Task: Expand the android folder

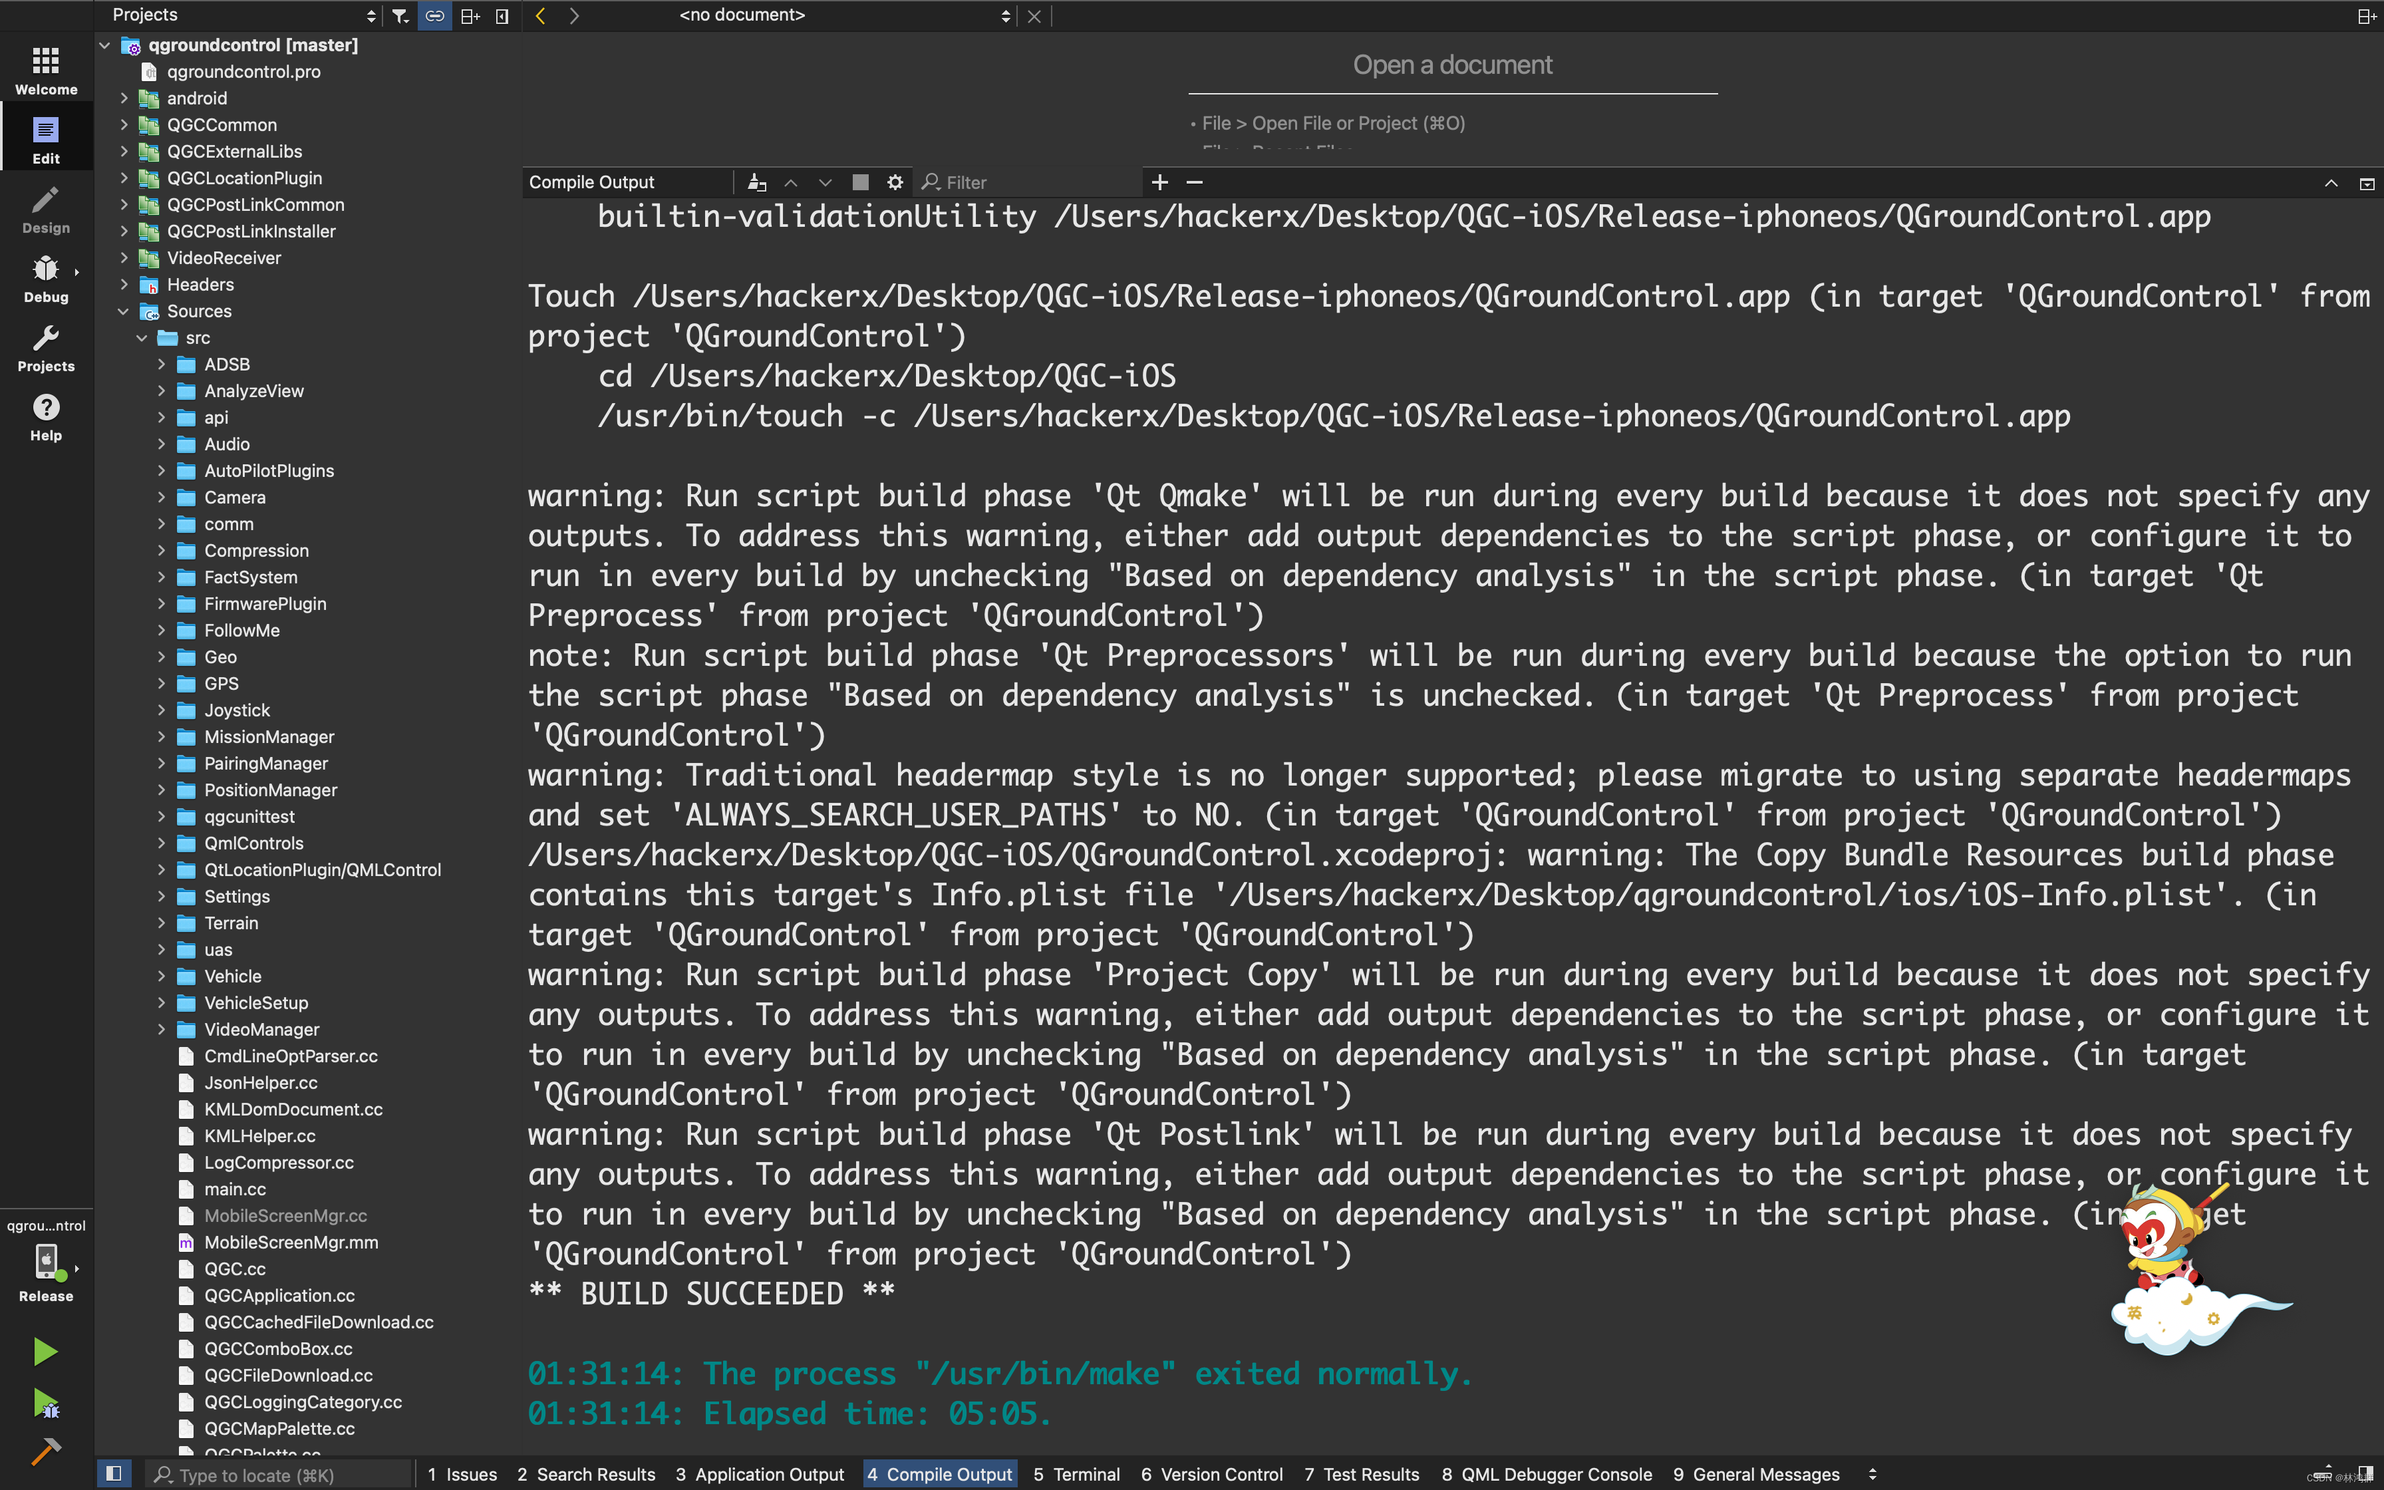Action: 123,98
